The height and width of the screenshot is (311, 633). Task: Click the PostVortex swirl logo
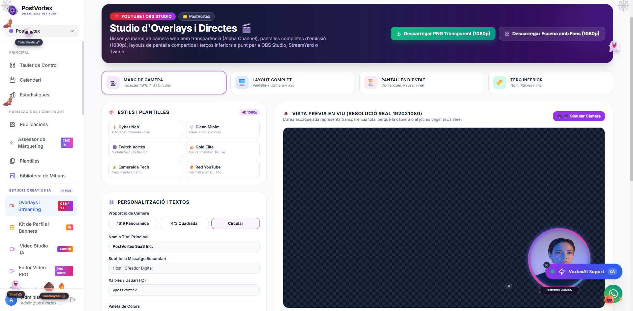click(13, 11)
